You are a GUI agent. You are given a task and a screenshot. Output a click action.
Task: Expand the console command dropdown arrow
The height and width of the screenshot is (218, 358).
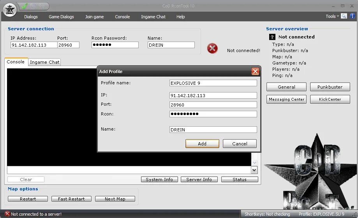click(x=254, y=170)
